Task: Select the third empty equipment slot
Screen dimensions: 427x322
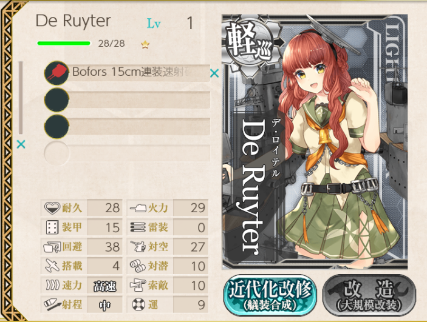Action: point(127,127)
